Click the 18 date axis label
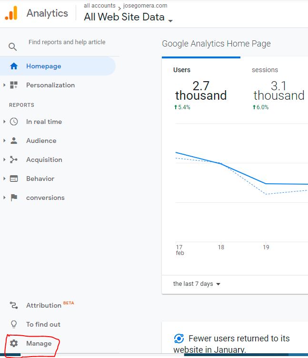The image size is (308, 358). [221, 247]
